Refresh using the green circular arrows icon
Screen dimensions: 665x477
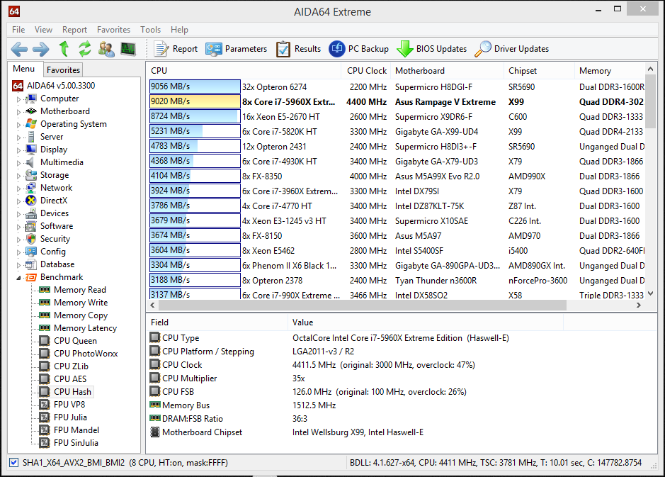(x=85, y=49)
